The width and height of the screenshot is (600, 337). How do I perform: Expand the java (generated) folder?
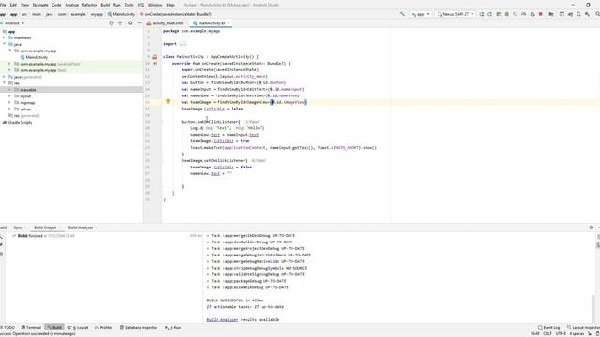[x=4, y=77]
